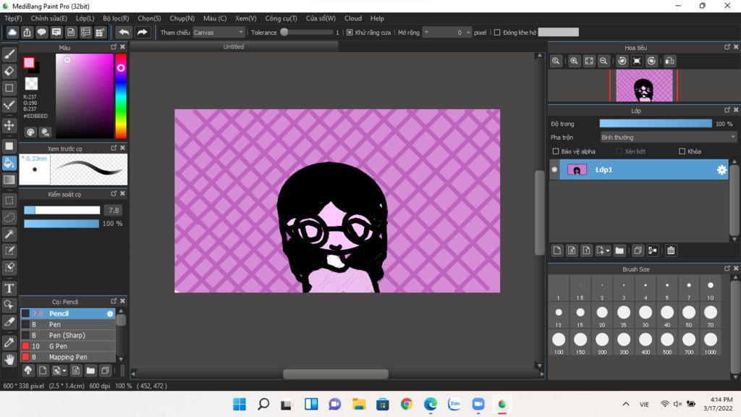Click the brush size value field 7.8
Screen dimensions: 741x417
point(114,211)
